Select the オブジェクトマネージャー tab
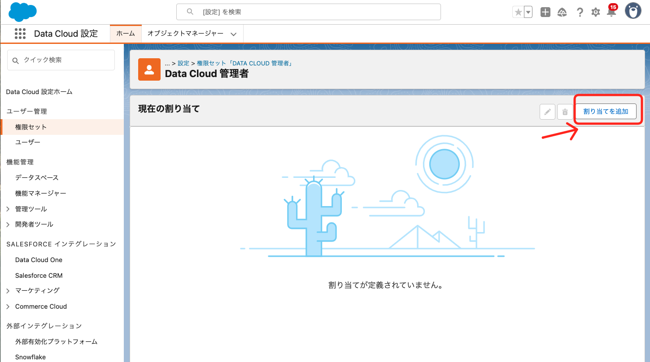650x362 pixels. [x=186, y=34]
